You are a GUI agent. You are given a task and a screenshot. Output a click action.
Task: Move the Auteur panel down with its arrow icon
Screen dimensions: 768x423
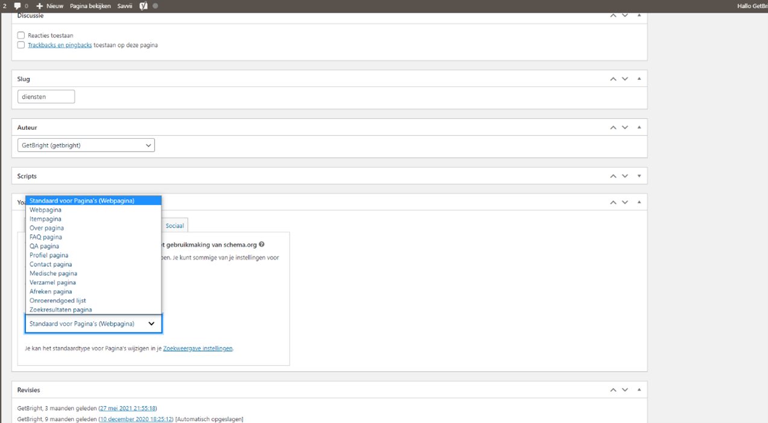(x=625, y=127)
